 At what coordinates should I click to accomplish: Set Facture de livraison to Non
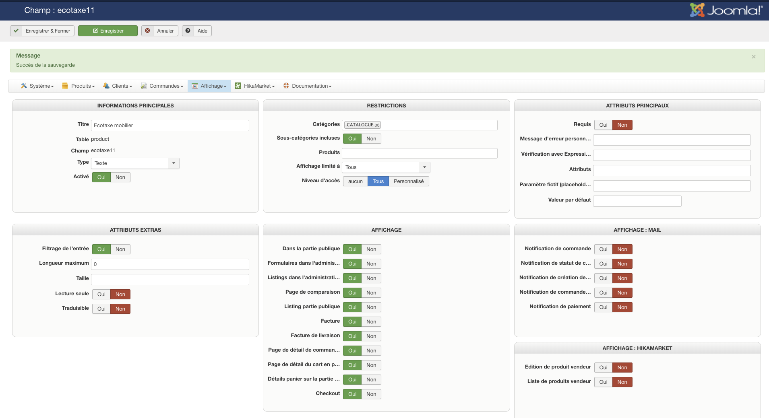[371, 336]
